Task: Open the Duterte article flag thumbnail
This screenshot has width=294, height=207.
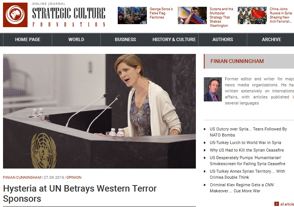Action: pos(192,15)
